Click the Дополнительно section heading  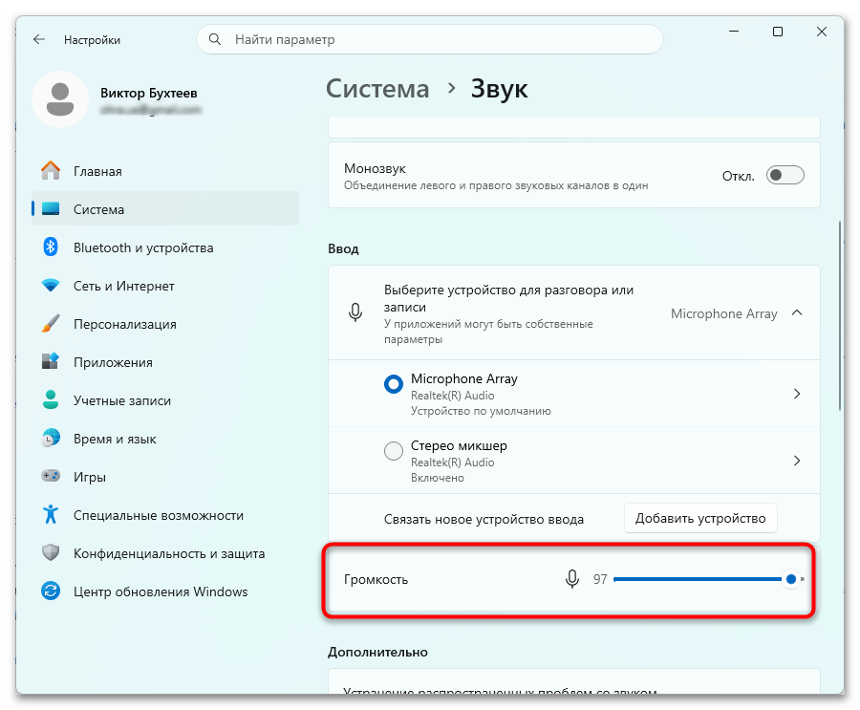point(377,652)
